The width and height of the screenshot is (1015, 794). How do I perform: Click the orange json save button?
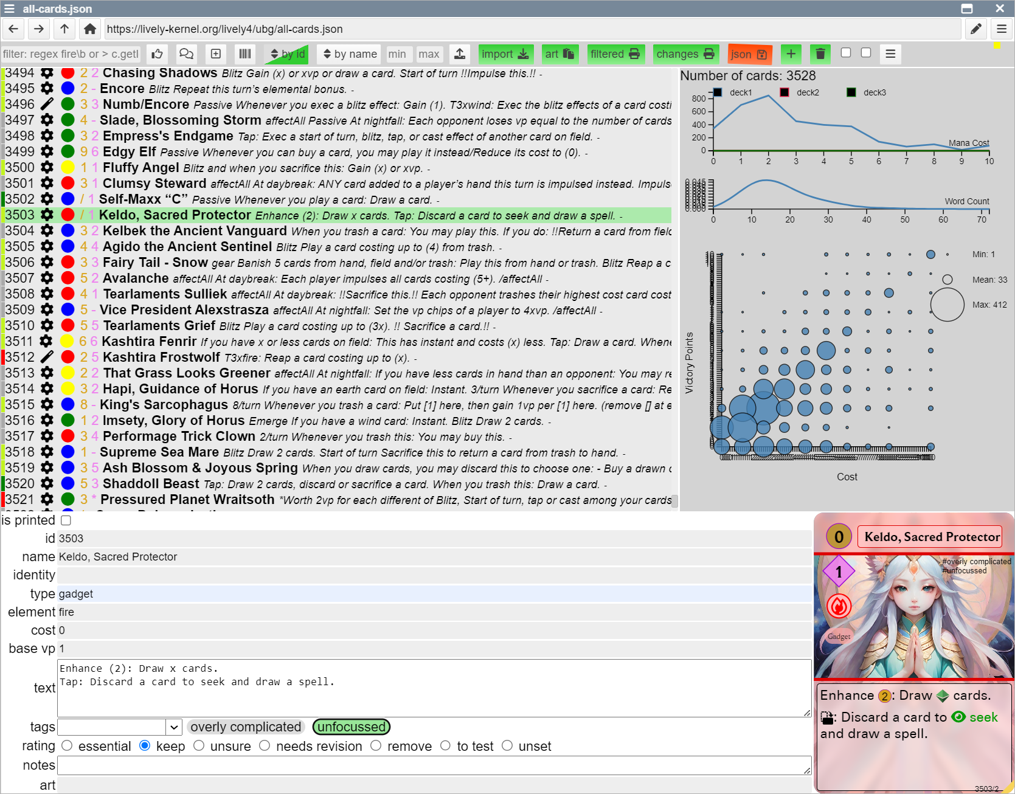pyautogui.click(x=749, y=54)
